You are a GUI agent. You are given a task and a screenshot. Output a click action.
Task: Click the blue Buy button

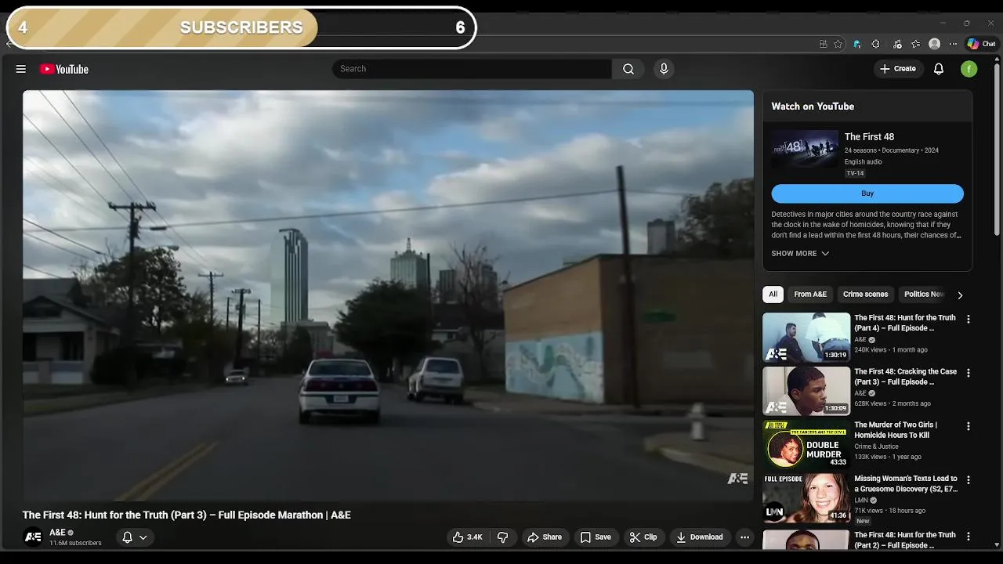pyautogui.click(x=867, y=193)
